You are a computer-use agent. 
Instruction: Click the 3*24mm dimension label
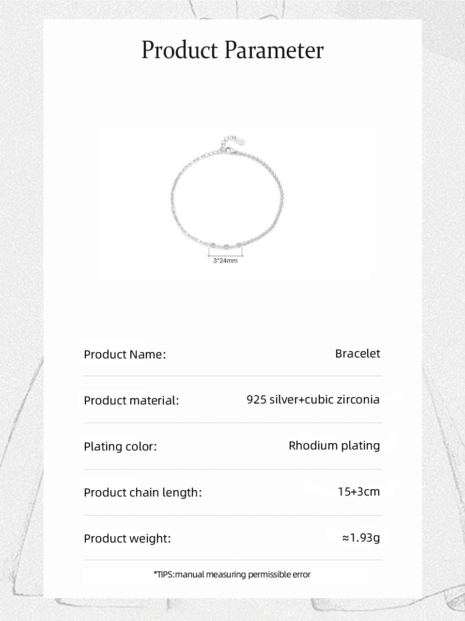tap(225, 261)
